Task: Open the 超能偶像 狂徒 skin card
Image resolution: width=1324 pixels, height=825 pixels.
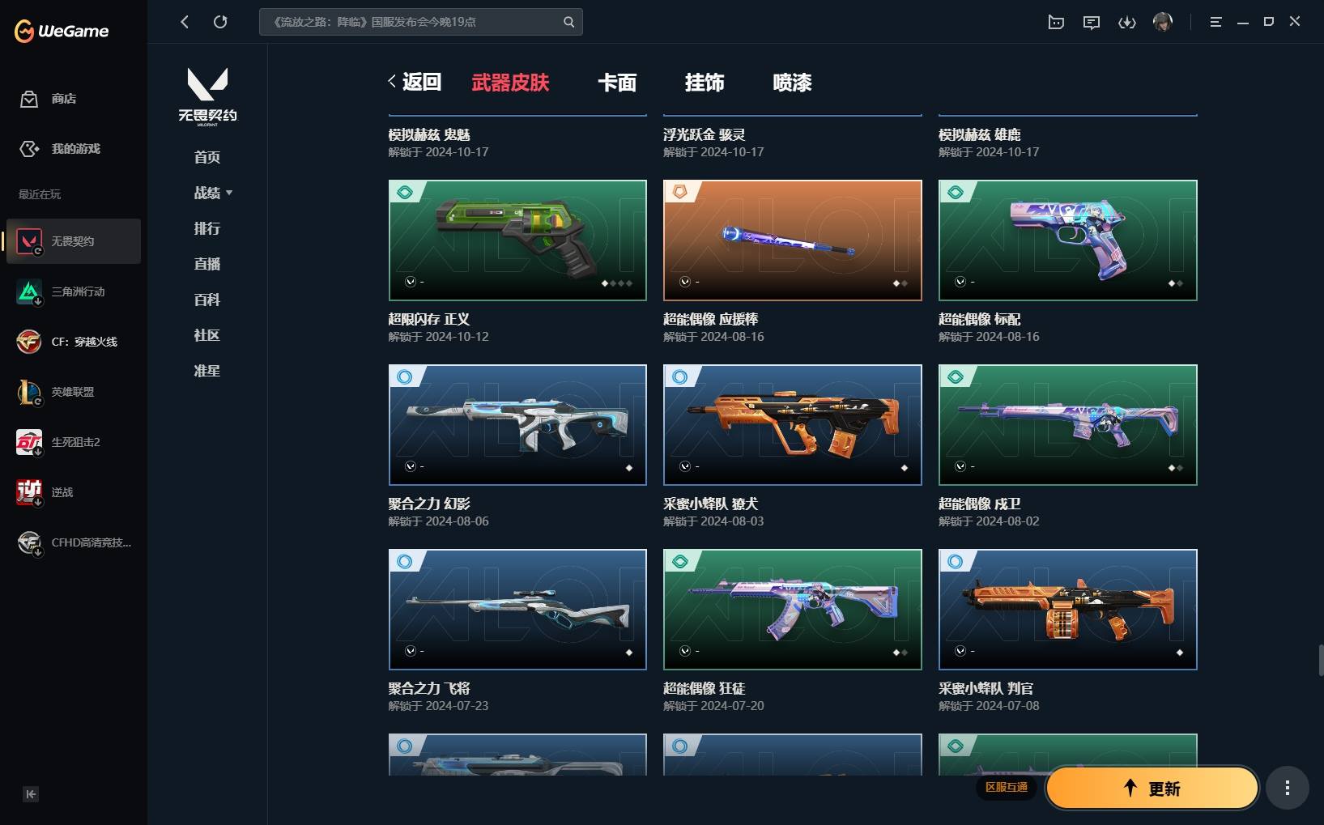Action: coord(793,610)
